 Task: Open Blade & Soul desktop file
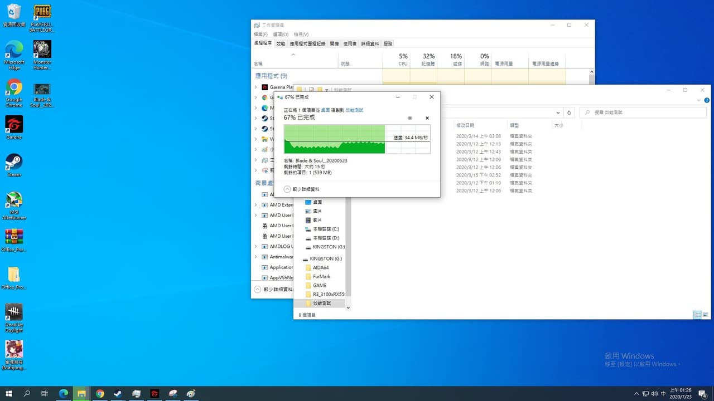coord(42,95)
